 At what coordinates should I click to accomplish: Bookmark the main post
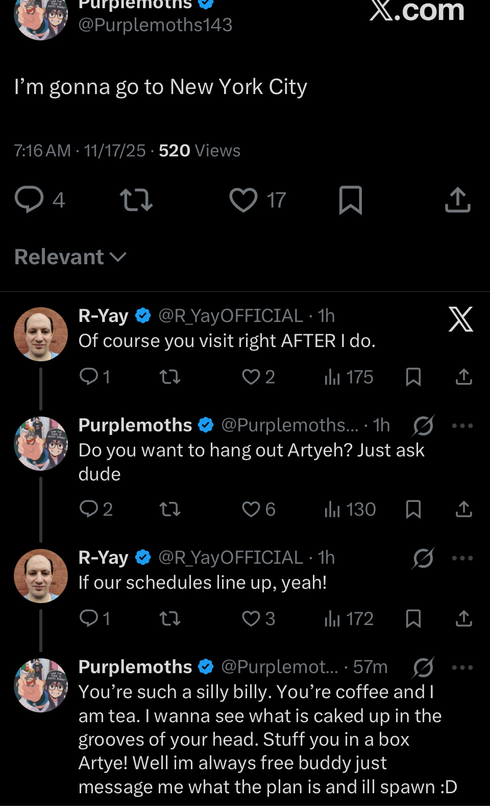(351, 200)
